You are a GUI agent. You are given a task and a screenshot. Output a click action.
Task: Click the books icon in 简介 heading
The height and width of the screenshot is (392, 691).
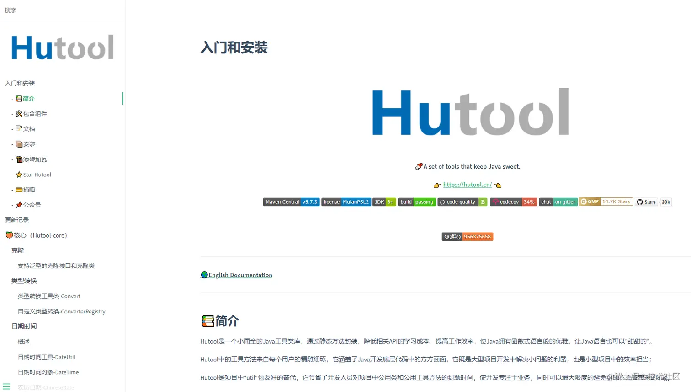[207, 321]
